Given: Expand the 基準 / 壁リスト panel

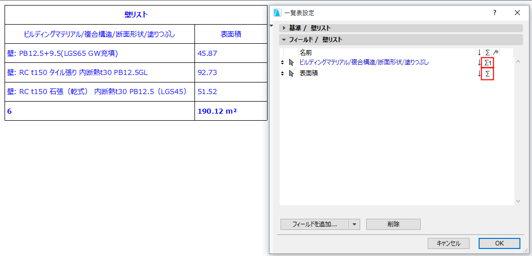Looking at the screenshot, I should tap(284, 28).
